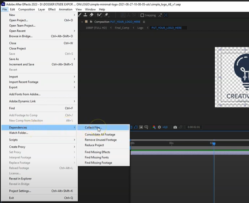
Task: Select the Clone Stamp tool
Action: pos(85,15)
